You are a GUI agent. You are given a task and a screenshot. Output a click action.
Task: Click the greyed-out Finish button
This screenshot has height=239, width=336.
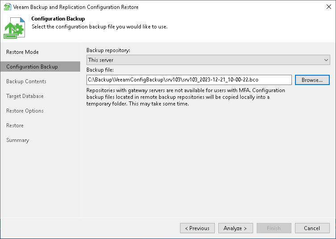(x=274, y=228)
